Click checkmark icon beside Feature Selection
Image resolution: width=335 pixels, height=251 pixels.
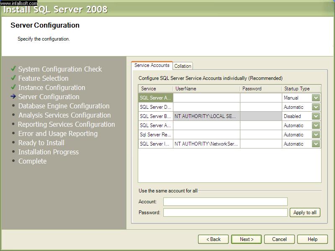point(13,78)
